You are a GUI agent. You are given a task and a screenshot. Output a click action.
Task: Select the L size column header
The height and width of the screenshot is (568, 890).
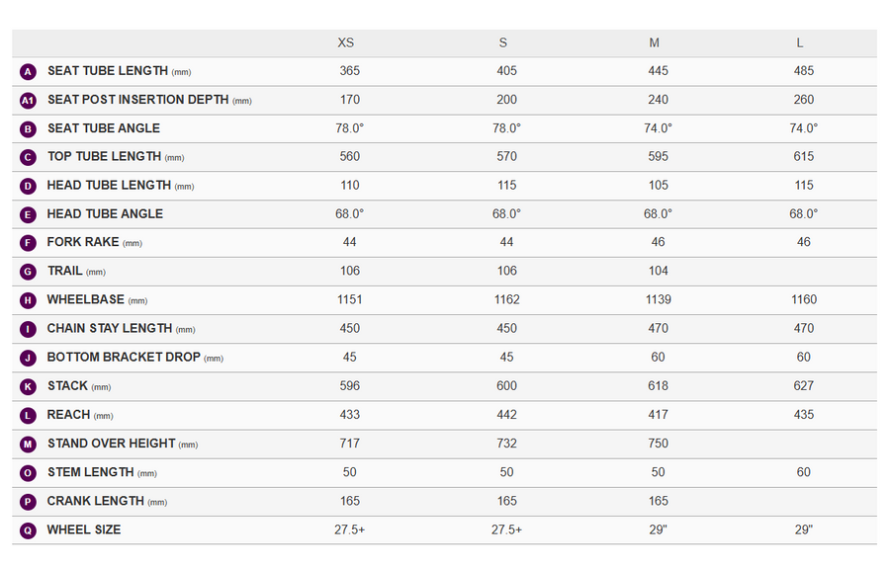pos(800,42)
